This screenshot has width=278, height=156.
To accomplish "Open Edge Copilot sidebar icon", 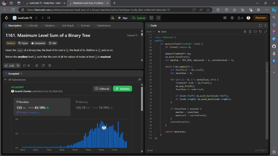I will [x=274, y=10].
